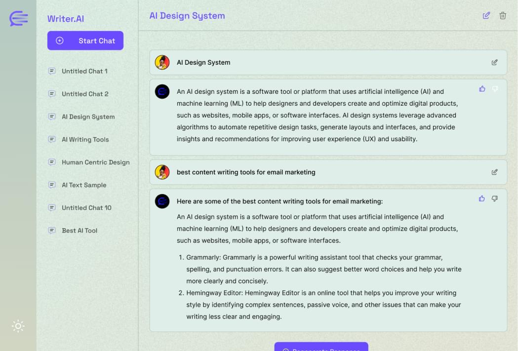The height and width of the screenshot is (351, 518).
Task: Click the edit icon in chat header
Action: coord(486,15)
